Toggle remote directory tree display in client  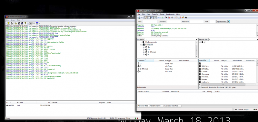(152, 18)
